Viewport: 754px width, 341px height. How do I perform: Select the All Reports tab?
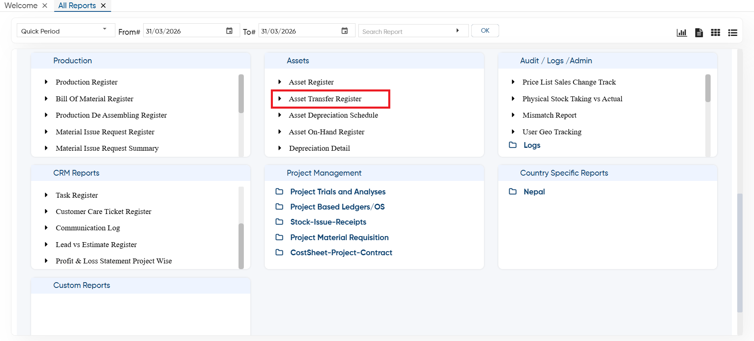(x=77, y=5)
